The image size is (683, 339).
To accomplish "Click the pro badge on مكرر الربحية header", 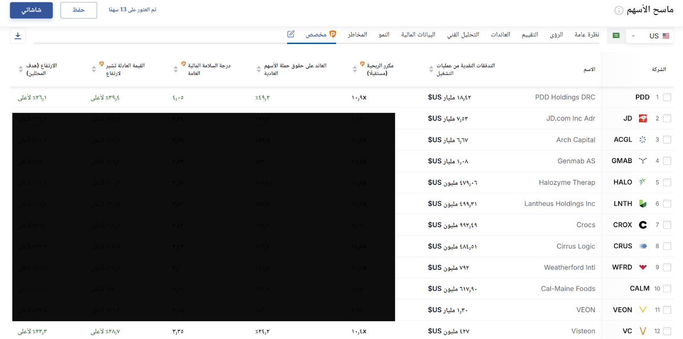I will tap(362, 64).
